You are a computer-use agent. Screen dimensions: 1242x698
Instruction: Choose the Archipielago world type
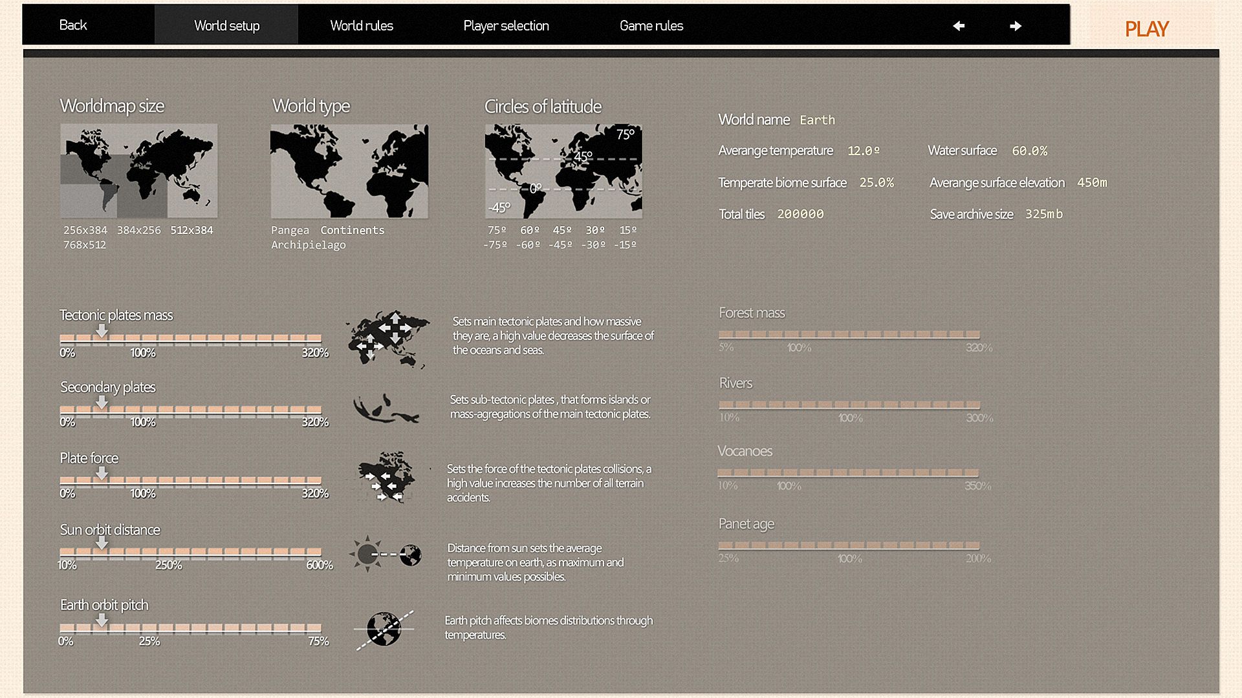pos(309,245)
